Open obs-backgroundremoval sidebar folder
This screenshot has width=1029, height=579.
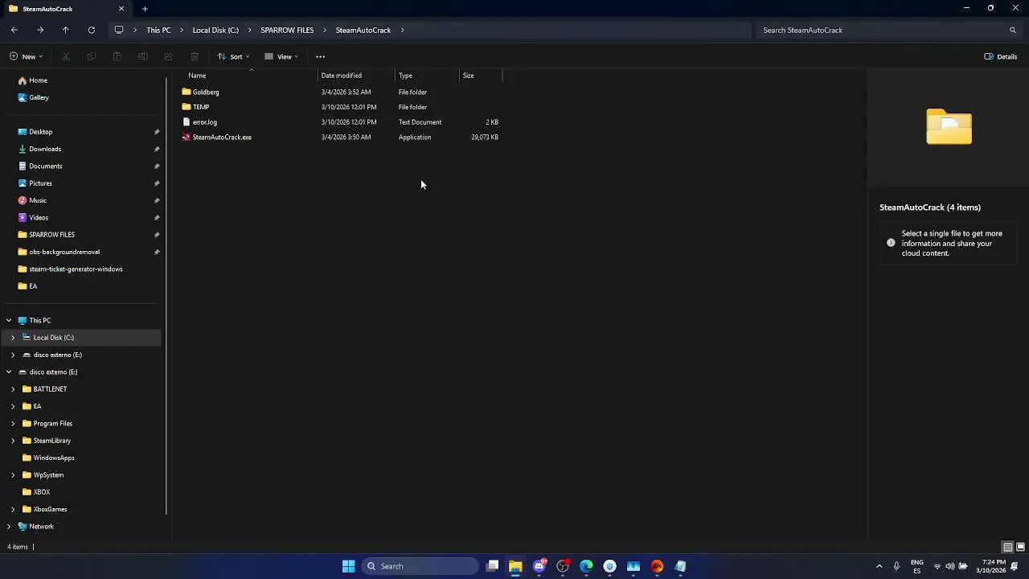tap(64, 252)
